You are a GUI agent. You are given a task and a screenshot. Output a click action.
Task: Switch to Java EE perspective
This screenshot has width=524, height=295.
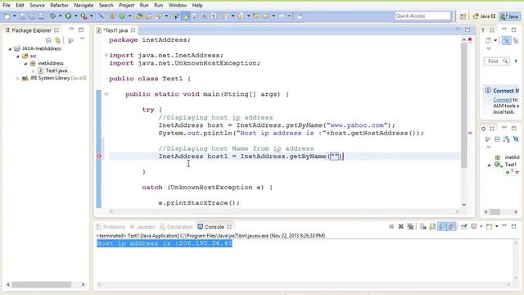(x=484, y=16)
